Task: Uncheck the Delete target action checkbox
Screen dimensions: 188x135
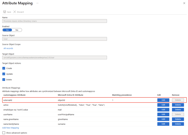Action: 4,80
